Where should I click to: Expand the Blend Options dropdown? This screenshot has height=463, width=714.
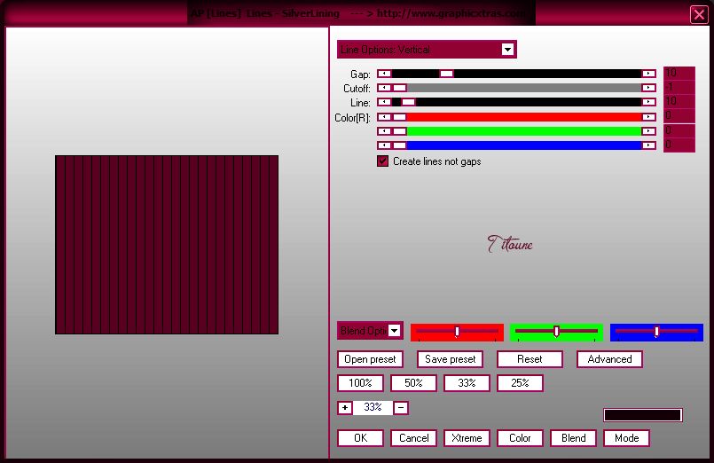click(x=394, y=331)
